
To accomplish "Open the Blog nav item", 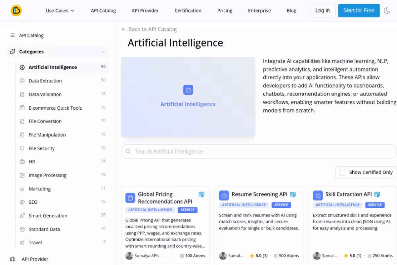I will tap(291, 11).
